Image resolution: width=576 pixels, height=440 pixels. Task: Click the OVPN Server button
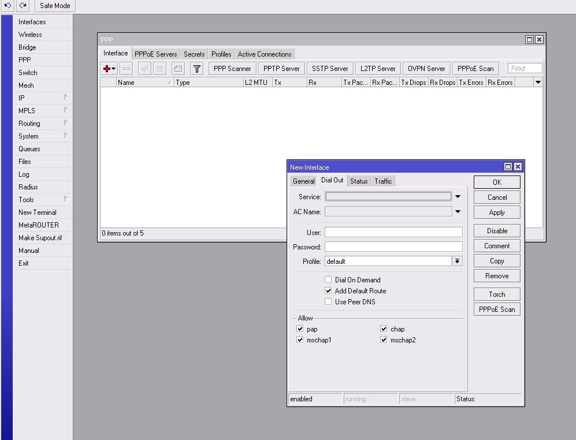[426, 69]
